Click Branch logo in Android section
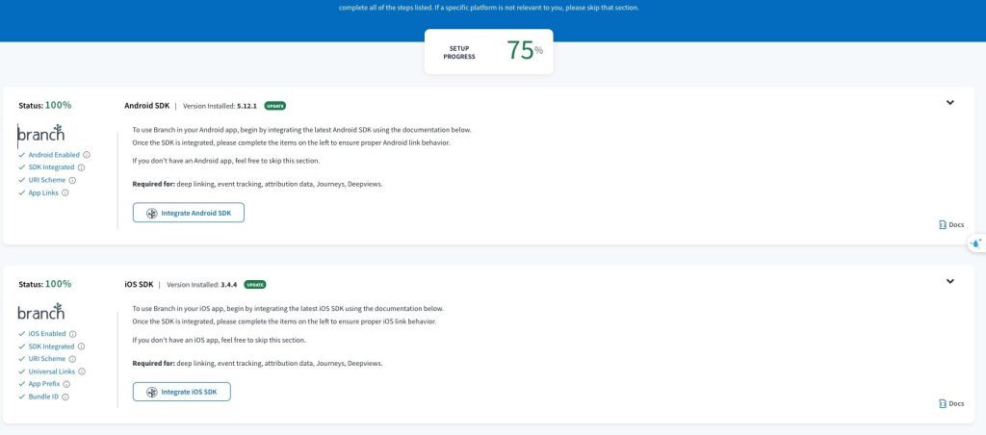This screenshot has height=435, width=986. coord(40,133)
